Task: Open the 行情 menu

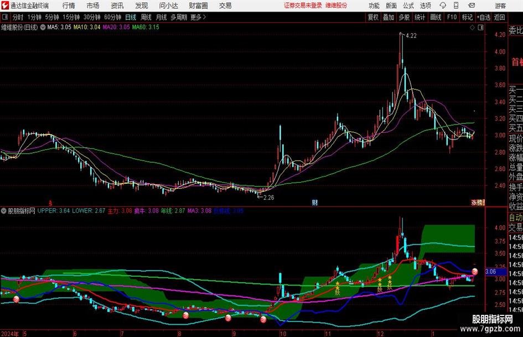Action: 69,6
